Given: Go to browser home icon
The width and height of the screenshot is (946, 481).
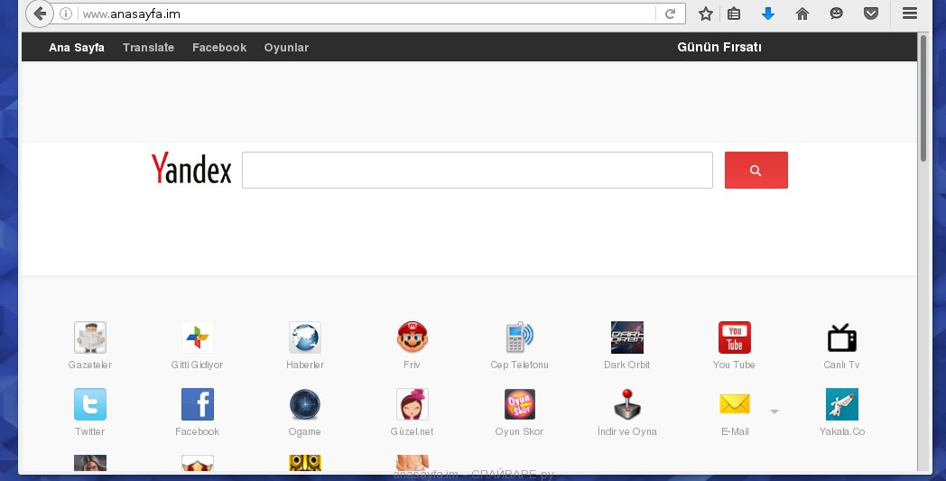Looking at the screenshot, I should (802, 14).
